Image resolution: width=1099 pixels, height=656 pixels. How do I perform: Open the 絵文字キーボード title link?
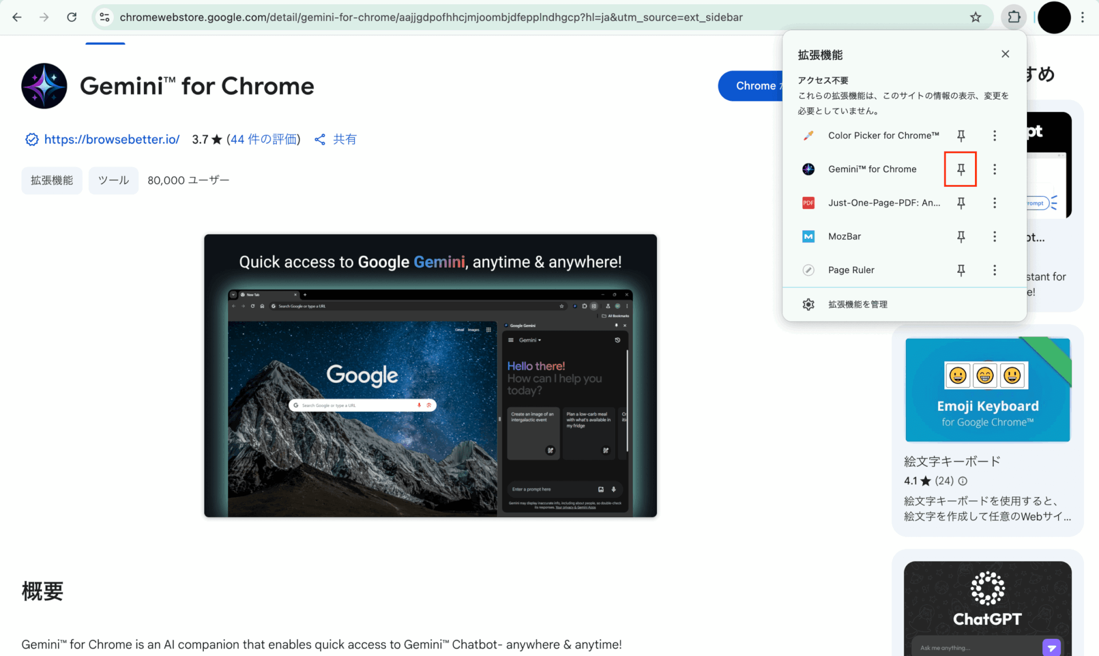point(952,461)
